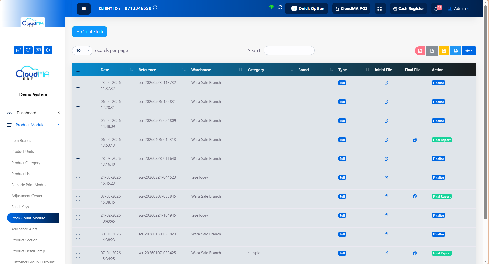Click the alert bell sidebar shortcut

click(28, 50)
